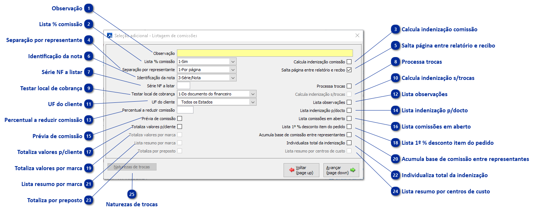Click the Calcula indenização s/trocas checkbox

[349, 94]
